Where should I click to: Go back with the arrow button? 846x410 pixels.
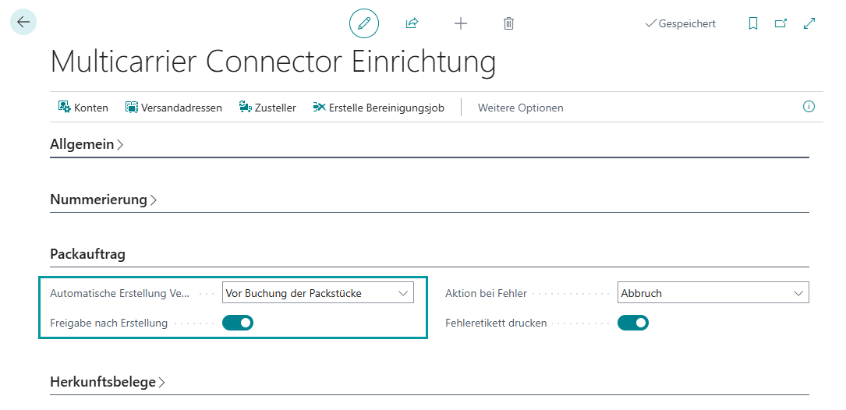pyautogui.click(x=23, y=22)
